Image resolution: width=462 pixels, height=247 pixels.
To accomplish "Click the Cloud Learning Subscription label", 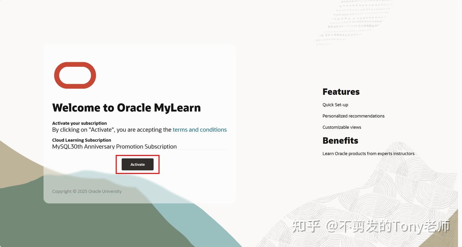I will (81, 140).
